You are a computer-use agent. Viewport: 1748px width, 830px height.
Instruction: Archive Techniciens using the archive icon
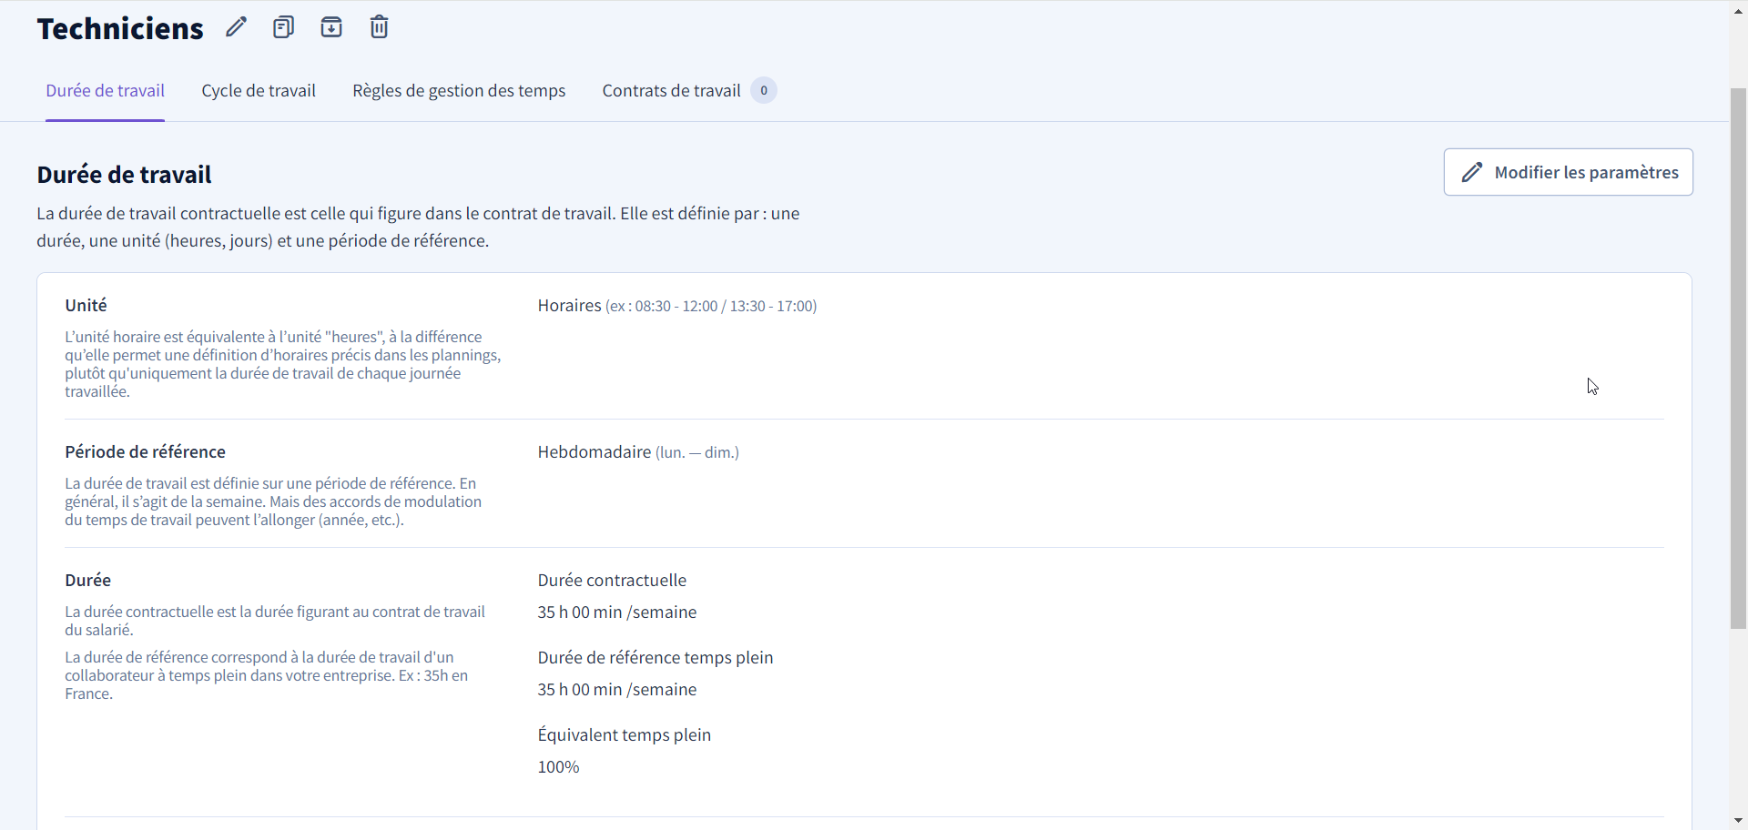(331, 27)
